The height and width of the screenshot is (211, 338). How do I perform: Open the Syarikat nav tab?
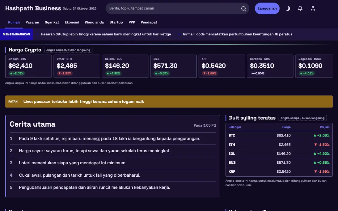point(52,22)
